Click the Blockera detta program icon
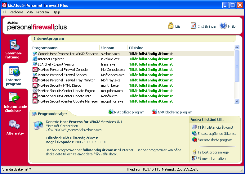 [194, 140]
